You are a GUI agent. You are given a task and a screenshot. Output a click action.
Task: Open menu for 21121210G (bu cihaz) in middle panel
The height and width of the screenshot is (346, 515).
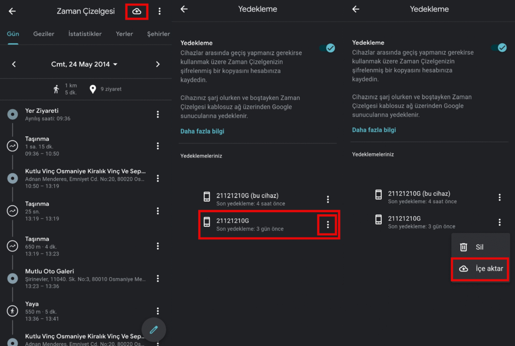pyautogui.click(x=328, y=199)
